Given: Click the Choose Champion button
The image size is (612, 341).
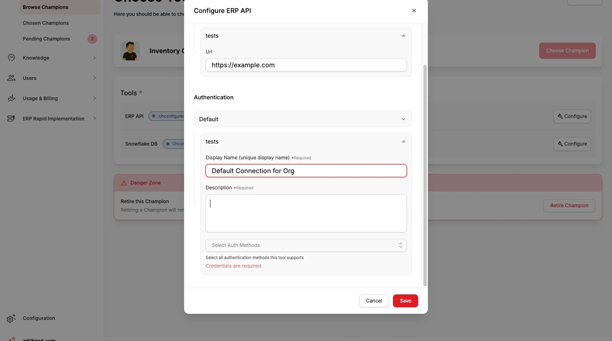Looking at the screenshot, I should (567, 51).
